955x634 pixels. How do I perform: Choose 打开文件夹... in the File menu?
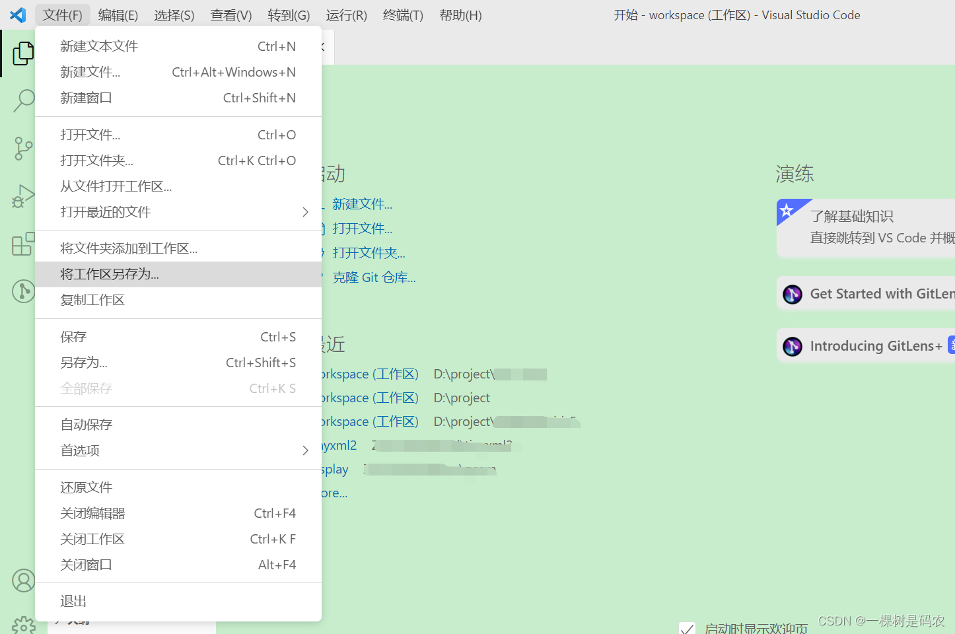click(178, 160)
